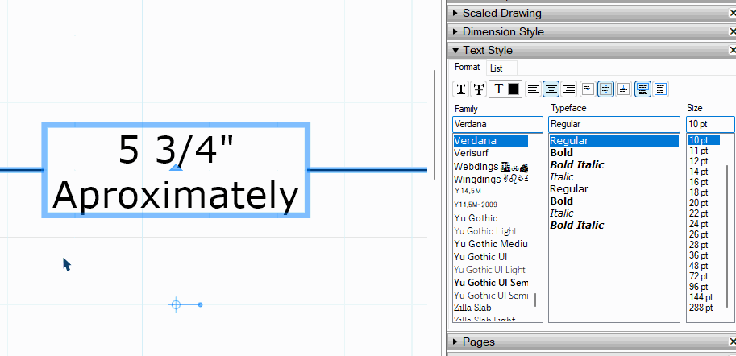Select 24 pt font size

pos(698,223)
